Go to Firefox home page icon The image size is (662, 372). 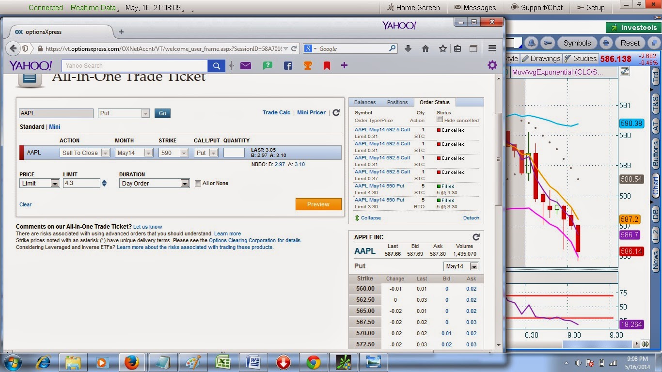point(426,48)
